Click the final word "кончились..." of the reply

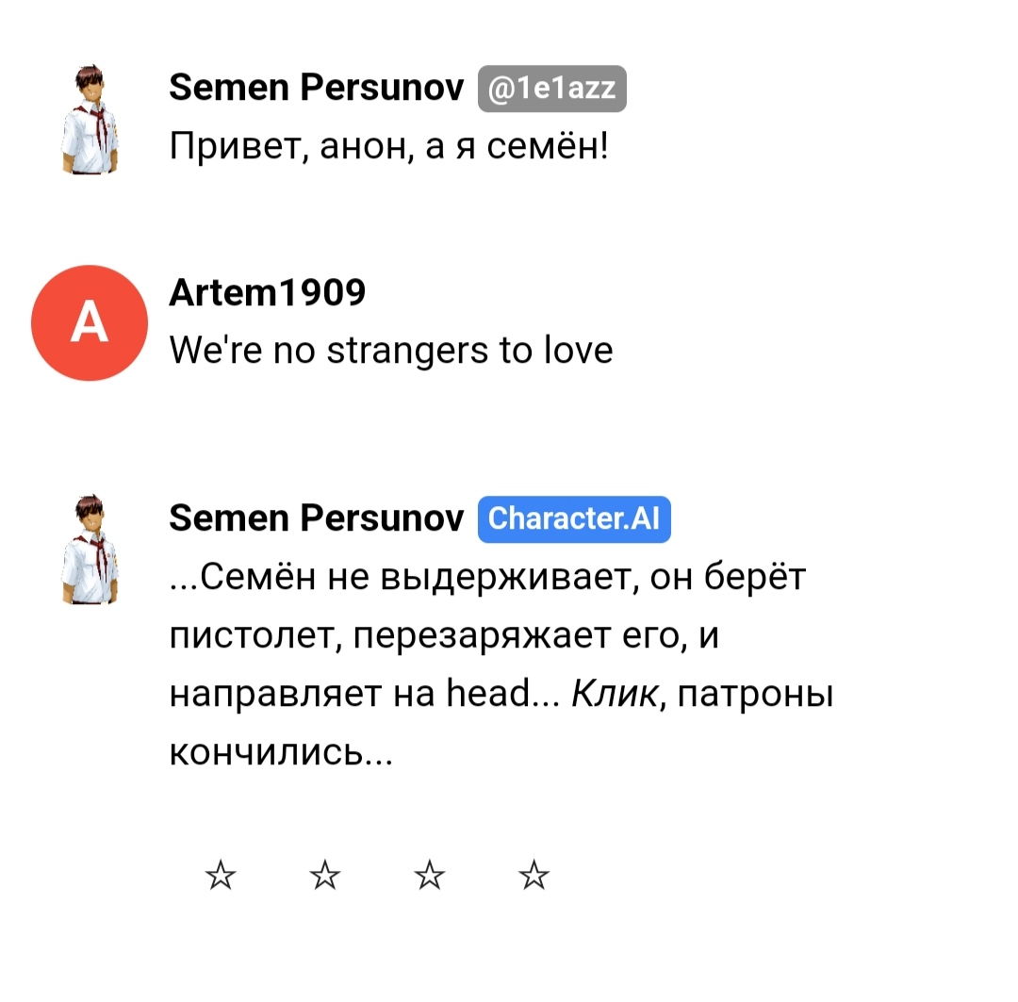(281, 752)
